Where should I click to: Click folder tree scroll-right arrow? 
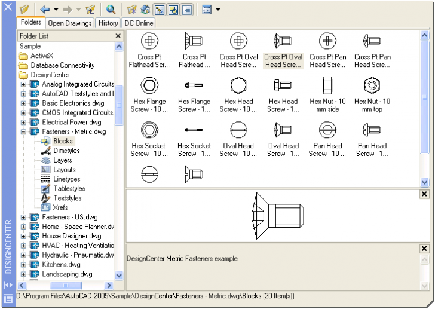click(109, 286)
